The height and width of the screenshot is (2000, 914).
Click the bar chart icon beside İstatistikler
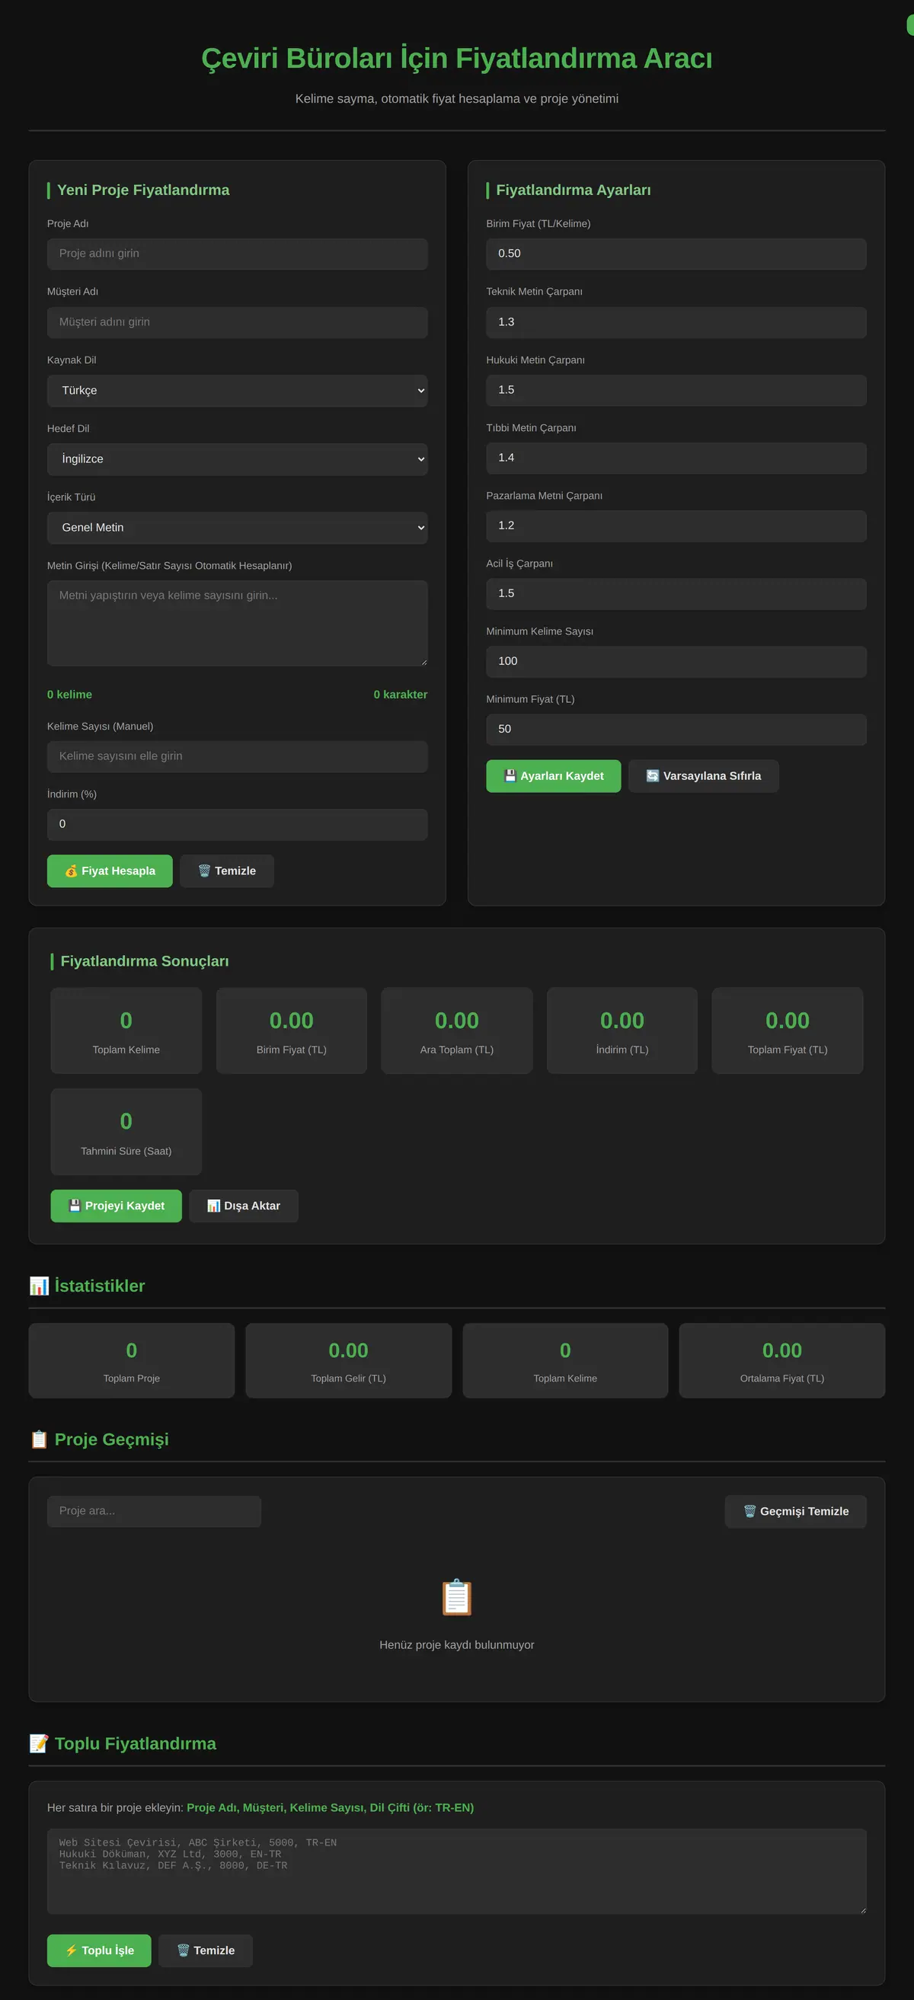point(39,1286)
